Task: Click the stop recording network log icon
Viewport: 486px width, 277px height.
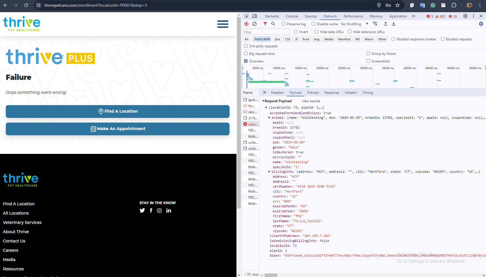Action: click(246, 24)
